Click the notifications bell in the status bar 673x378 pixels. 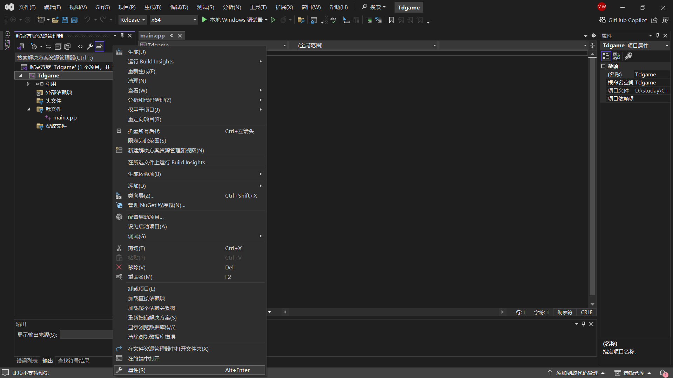click(x=663, y=373)
